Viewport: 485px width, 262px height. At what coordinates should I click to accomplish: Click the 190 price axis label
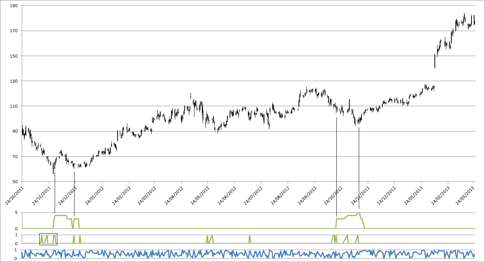point(14,6)
